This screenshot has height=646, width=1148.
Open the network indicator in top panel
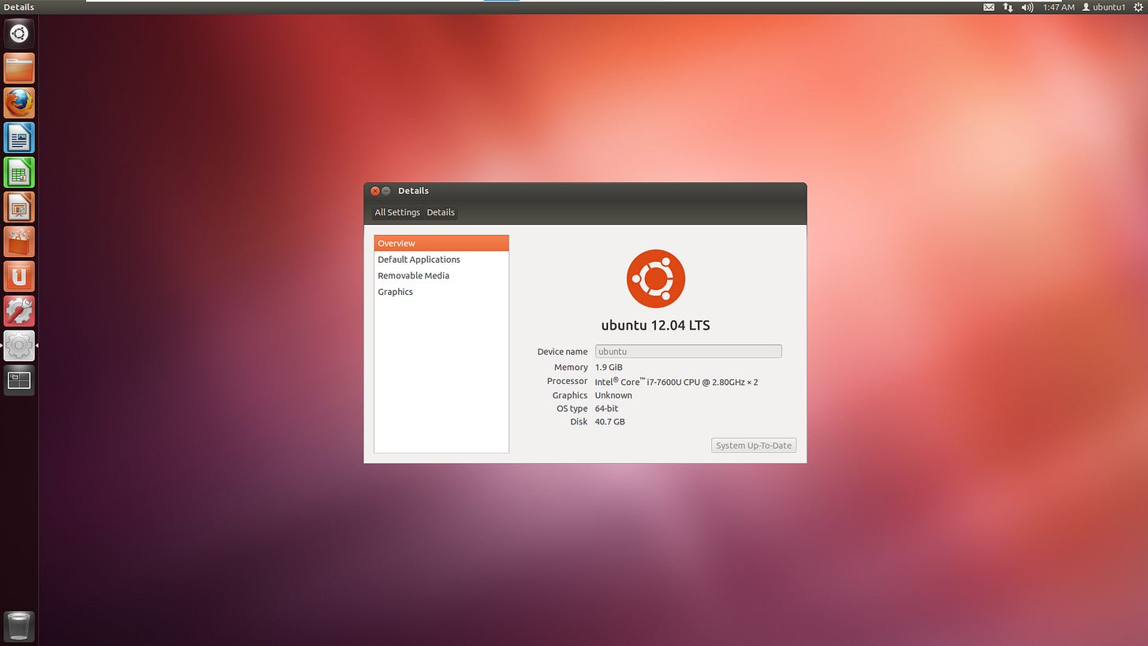pos(1008,7)
